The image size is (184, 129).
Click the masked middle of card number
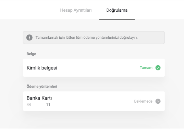pos(38,105)
